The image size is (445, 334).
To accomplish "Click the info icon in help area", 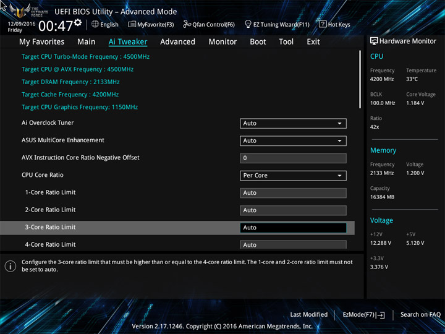I will pyautogui.click(x=11, y=266).
